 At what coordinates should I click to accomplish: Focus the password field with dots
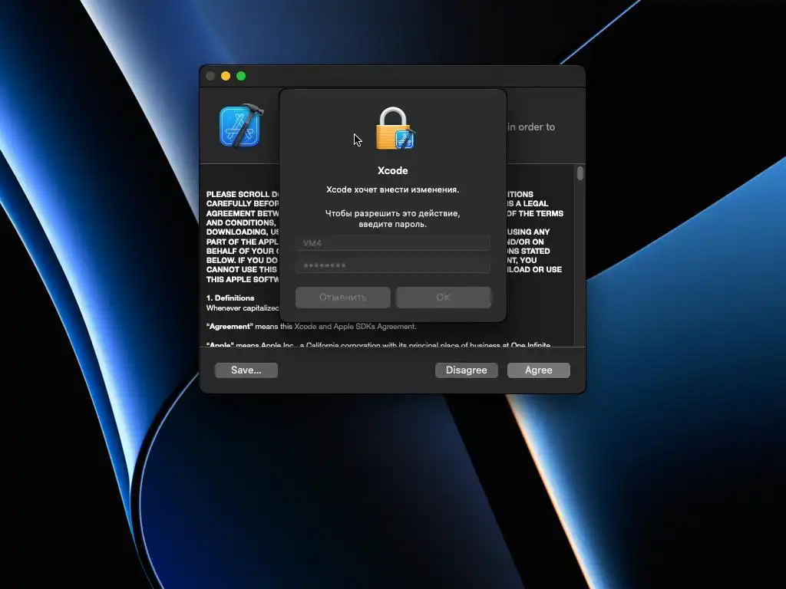click(x=392, y=265)
